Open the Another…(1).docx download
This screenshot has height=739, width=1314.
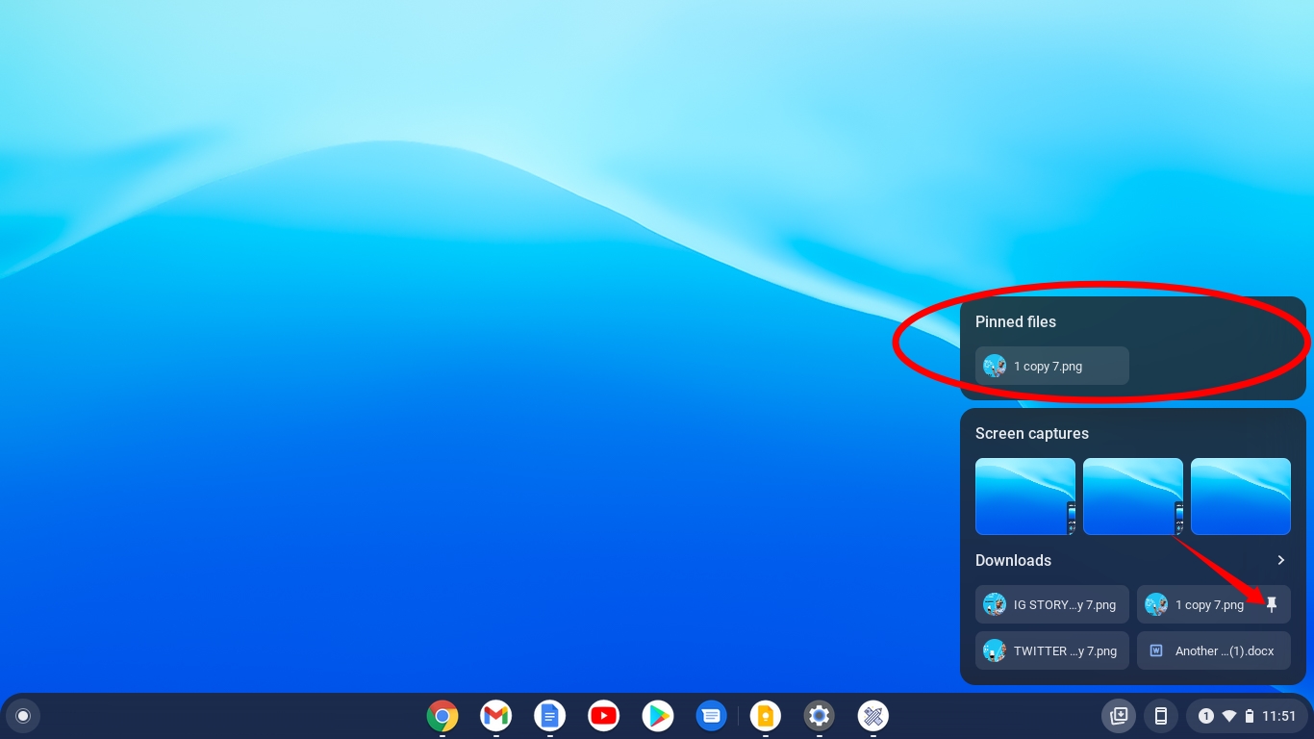[1214, 650]
